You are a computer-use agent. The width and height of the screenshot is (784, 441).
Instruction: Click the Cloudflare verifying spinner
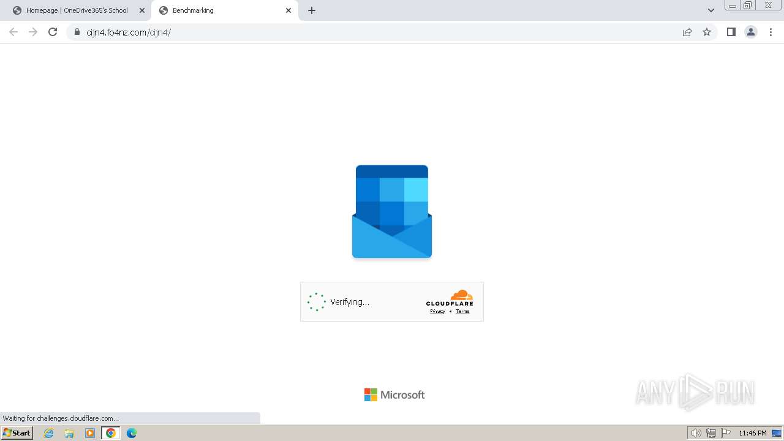click(x=317, y=301)
